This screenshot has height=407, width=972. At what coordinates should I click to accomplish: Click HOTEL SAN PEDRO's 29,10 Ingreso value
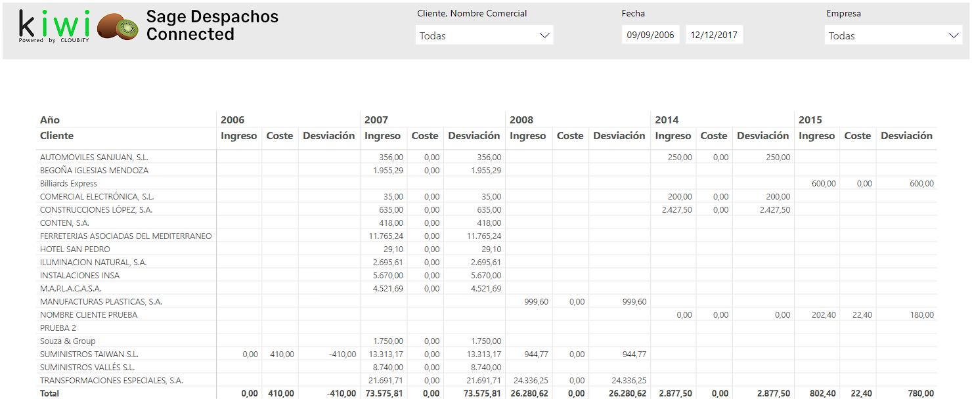click(x=393, y=249)
